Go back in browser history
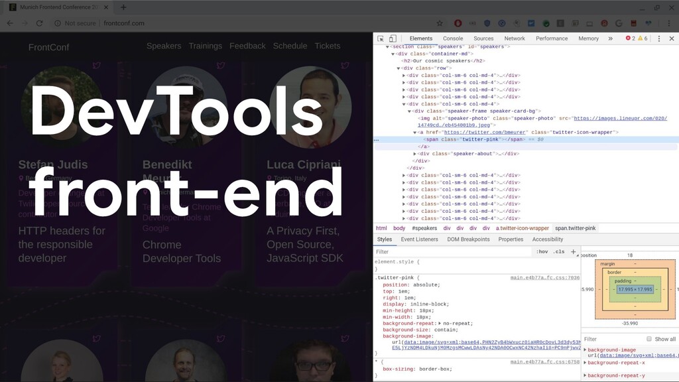Viewport: 679px width, 382px height. 11,23
